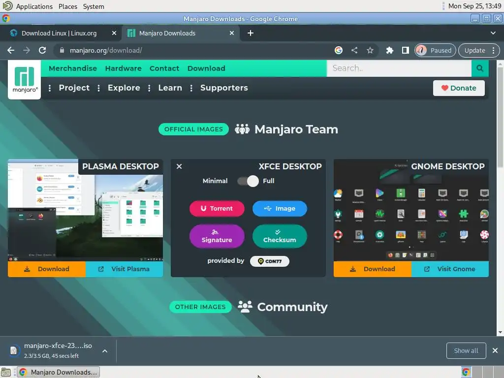Click the Chrome Update button
Image resolution: width=504 pixels, height=378 pixels.
(x=474, y=51)
